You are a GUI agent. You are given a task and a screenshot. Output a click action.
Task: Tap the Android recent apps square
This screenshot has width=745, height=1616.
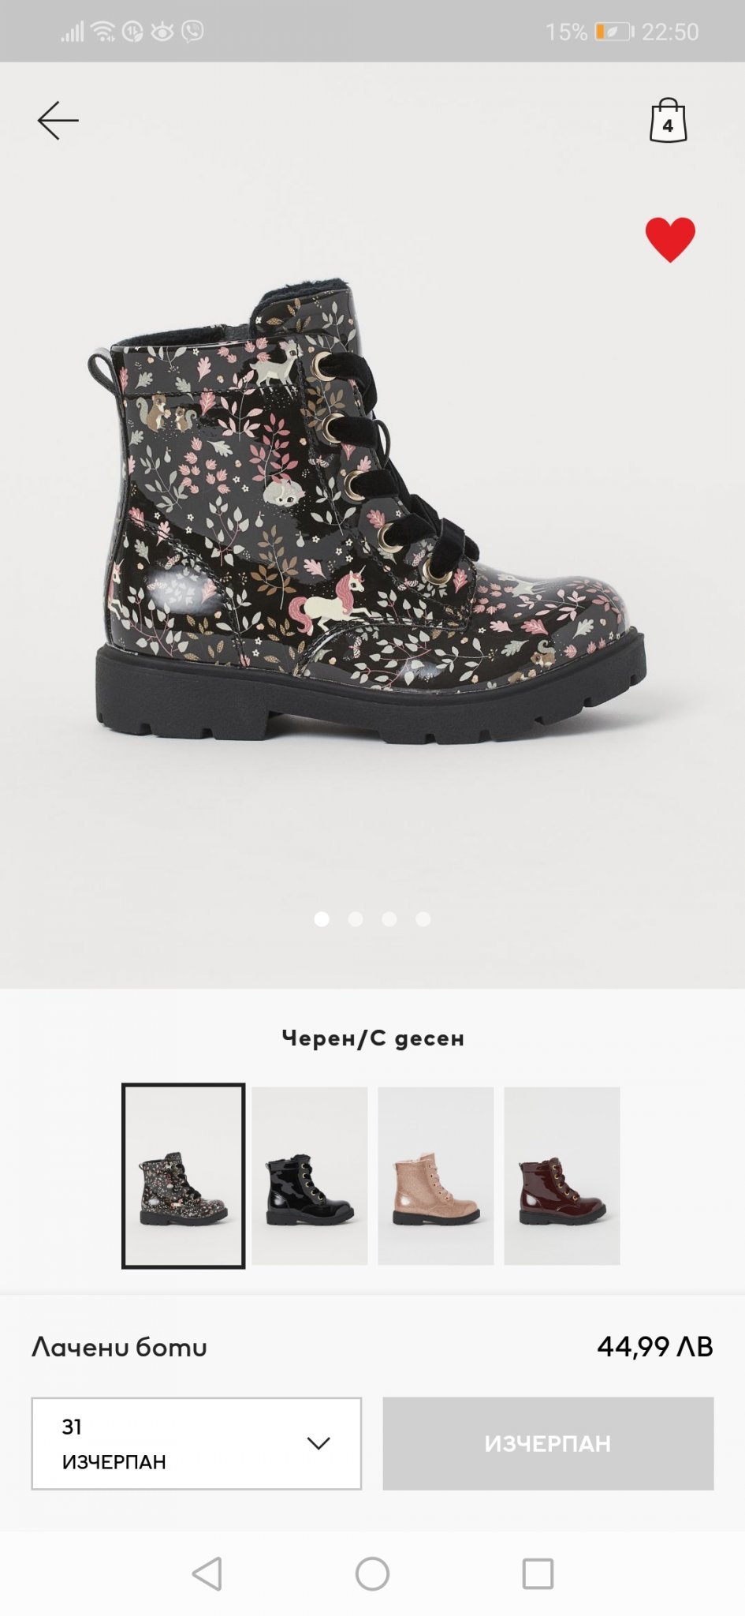pos(538,1573)
